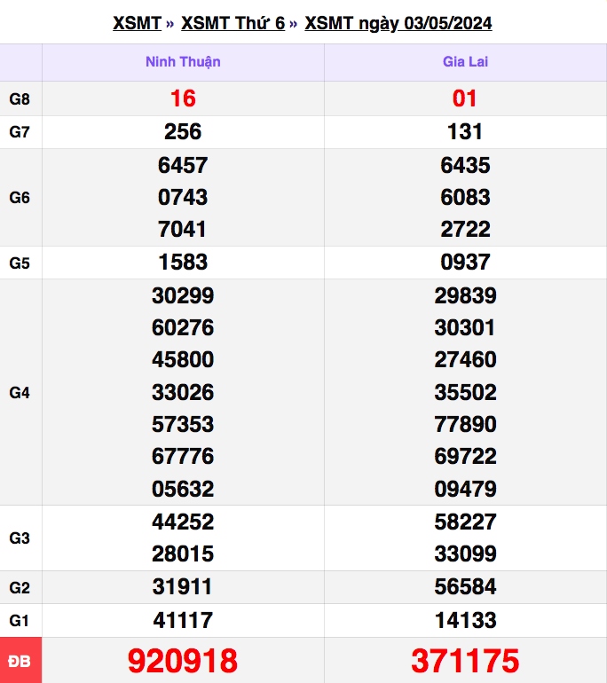Click the number 57353
This screenshot has height=683, width=607.
tap(183, 424)
